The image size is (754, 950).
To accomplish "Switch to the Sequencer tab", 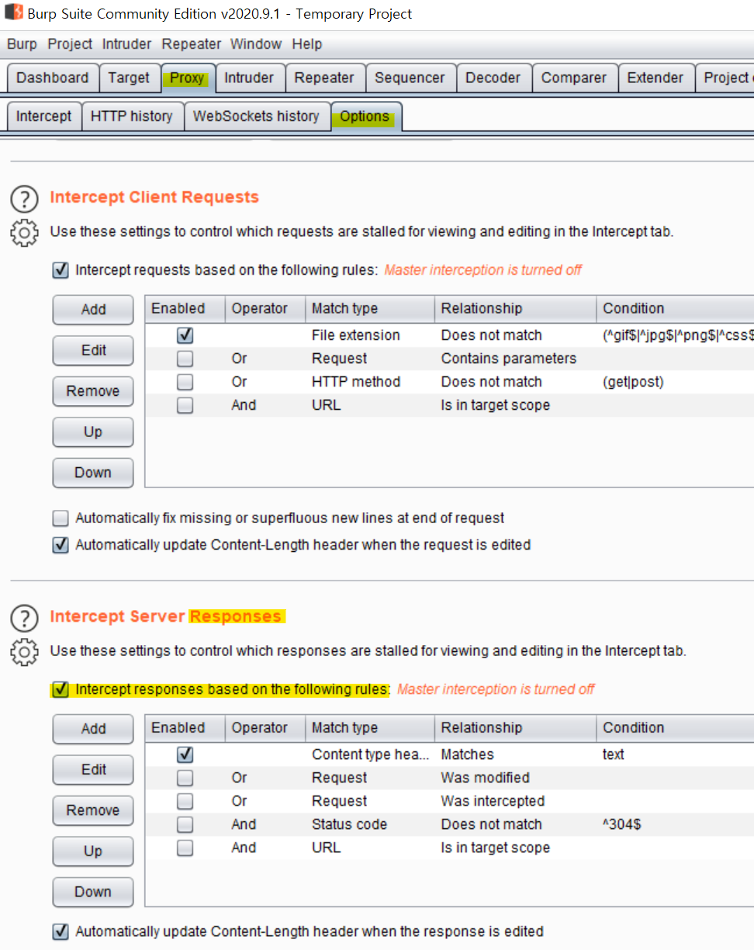I will coord(410,78).
